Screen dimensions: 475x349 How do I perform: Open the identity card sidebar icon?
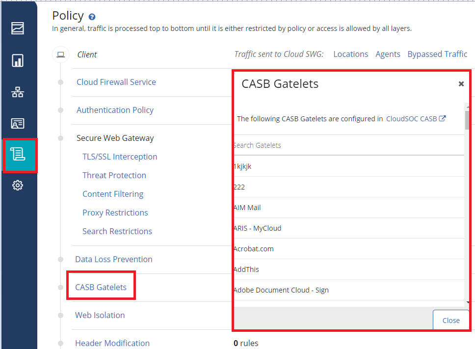coord(18,124)
